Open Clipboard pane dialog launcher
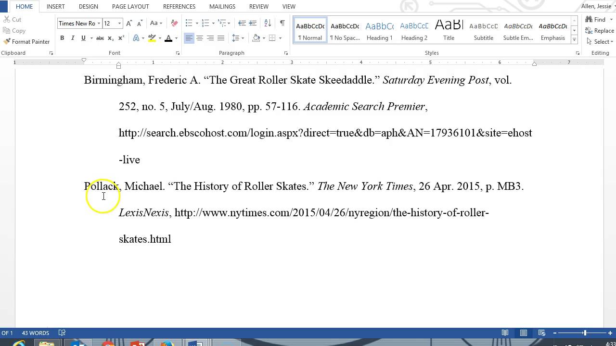 (x=51, y=53)
